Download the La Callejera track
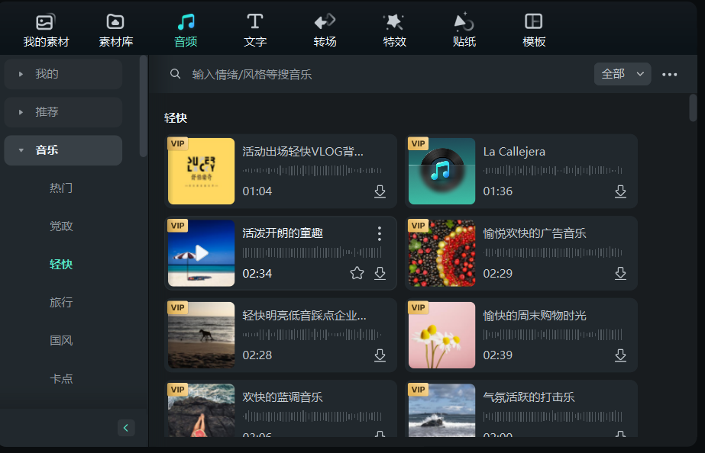This screenshot has width=705, height=453. click(x=620, y=191)
